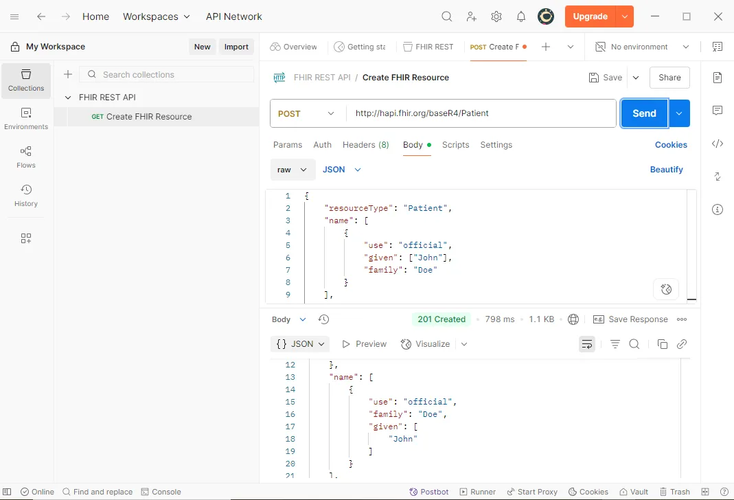734x500 pixels.
Task: Open the Cookies link beside Settings
Action: (671, 145)
